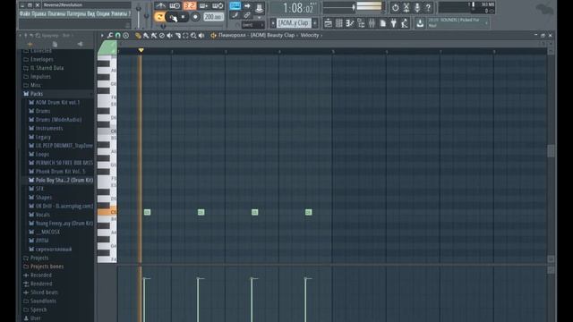Collapse the Packs folder

click(36, 94)
